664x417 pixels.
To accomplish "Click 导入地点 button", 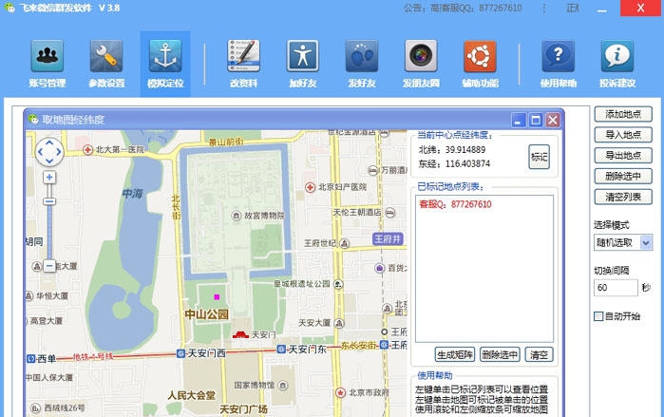I will (x=623, y=135).
